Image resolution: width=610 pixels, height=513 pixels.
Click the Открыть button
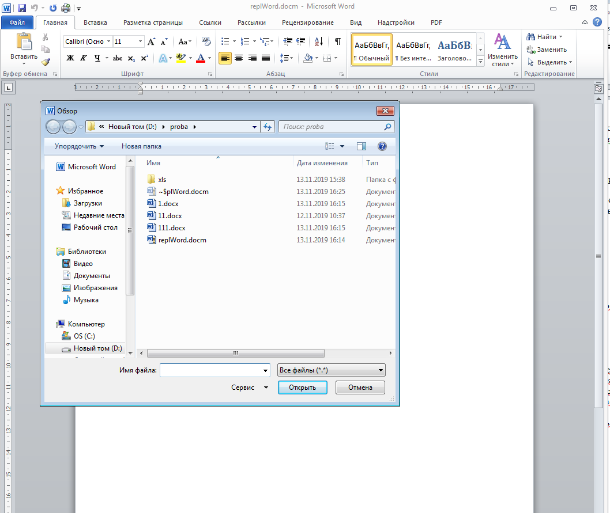302,387
